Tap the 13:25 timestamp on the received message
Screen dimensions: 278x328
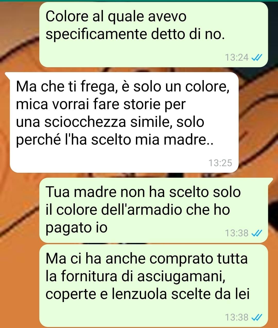pos(220,163)
